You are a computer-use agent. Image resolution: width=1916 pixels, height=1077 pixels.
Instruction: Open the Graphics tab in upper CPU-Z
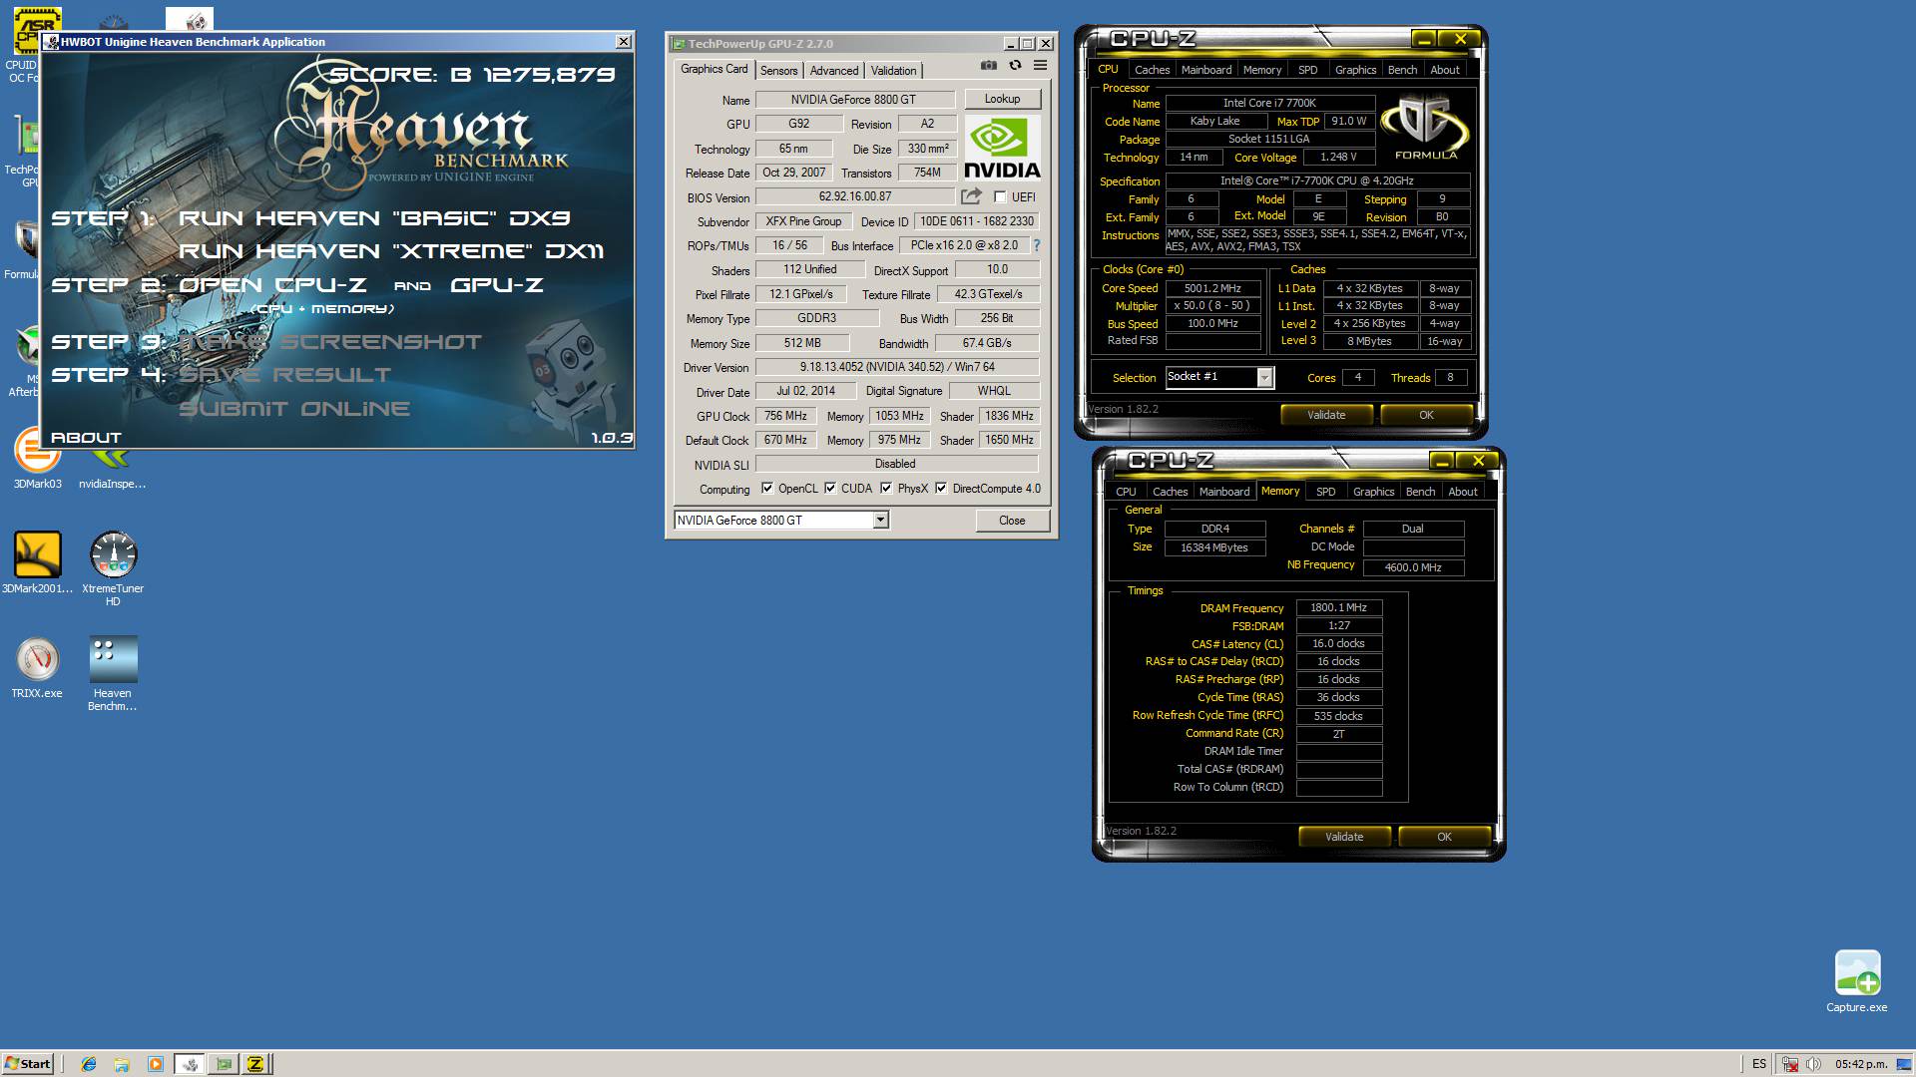coord(1355,70)
